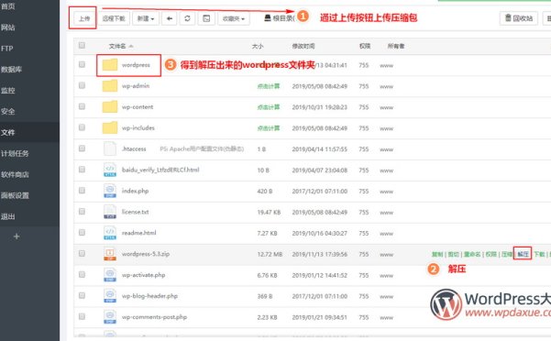Click the 大小 column header
Viewport: 551px width, 341px height.
258,46
